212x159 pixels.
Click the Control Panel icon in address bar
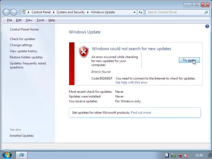tap(24, 12)
